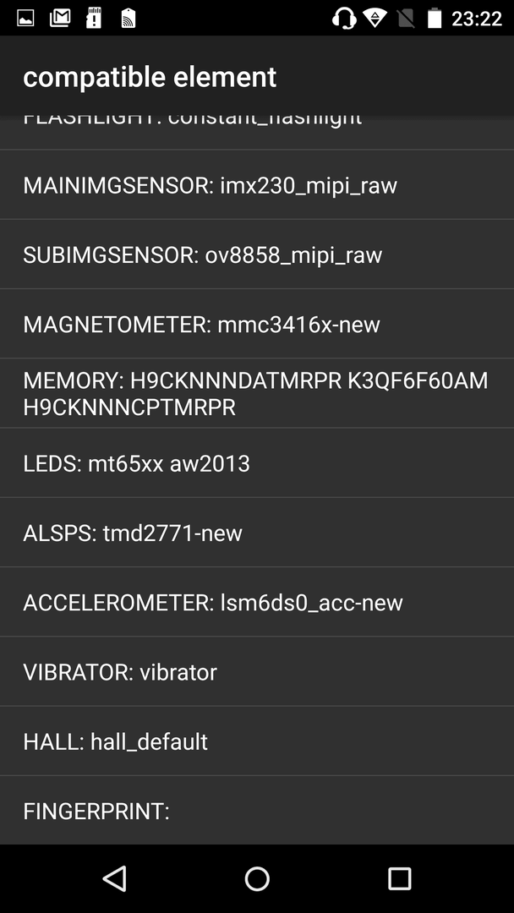Select the HALL hall_default row
This screenshot has height=913, width=514.
click(257, 741)
